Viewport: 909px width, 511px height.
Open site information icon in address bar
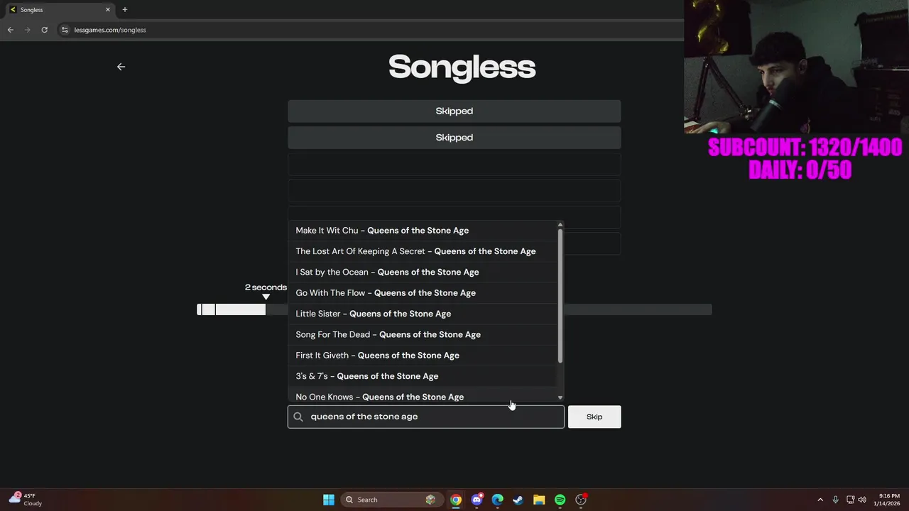(65, 30)
